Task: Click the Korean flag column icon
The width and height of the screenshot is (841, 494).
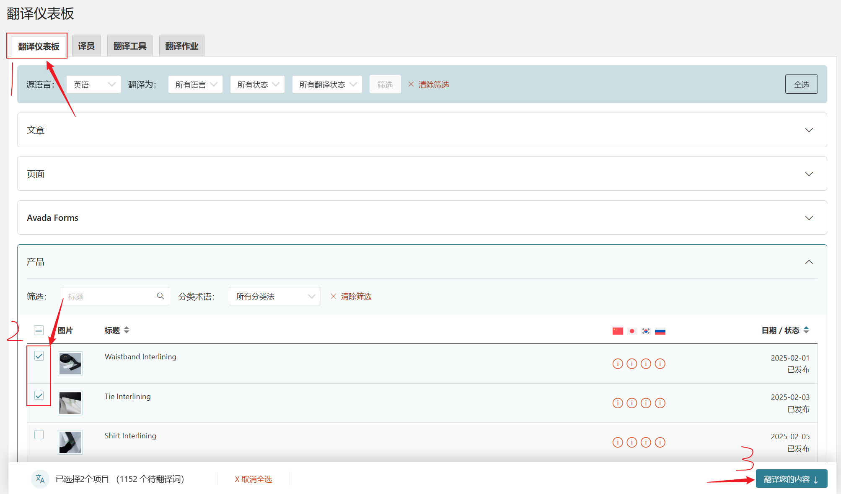Action: [x=646, y=331]
